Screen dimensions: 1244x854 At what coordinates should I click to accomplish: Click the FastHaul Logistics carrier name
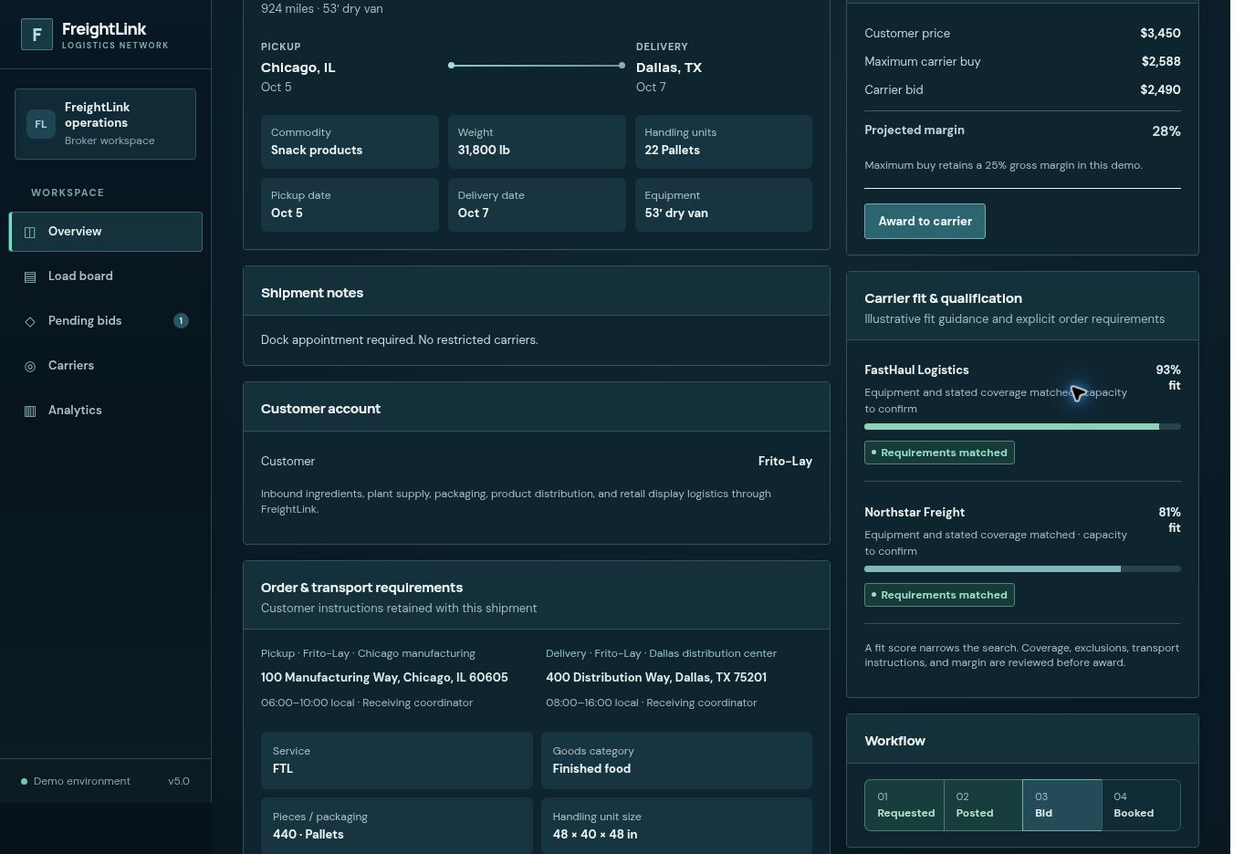click(x=916, y=370)
